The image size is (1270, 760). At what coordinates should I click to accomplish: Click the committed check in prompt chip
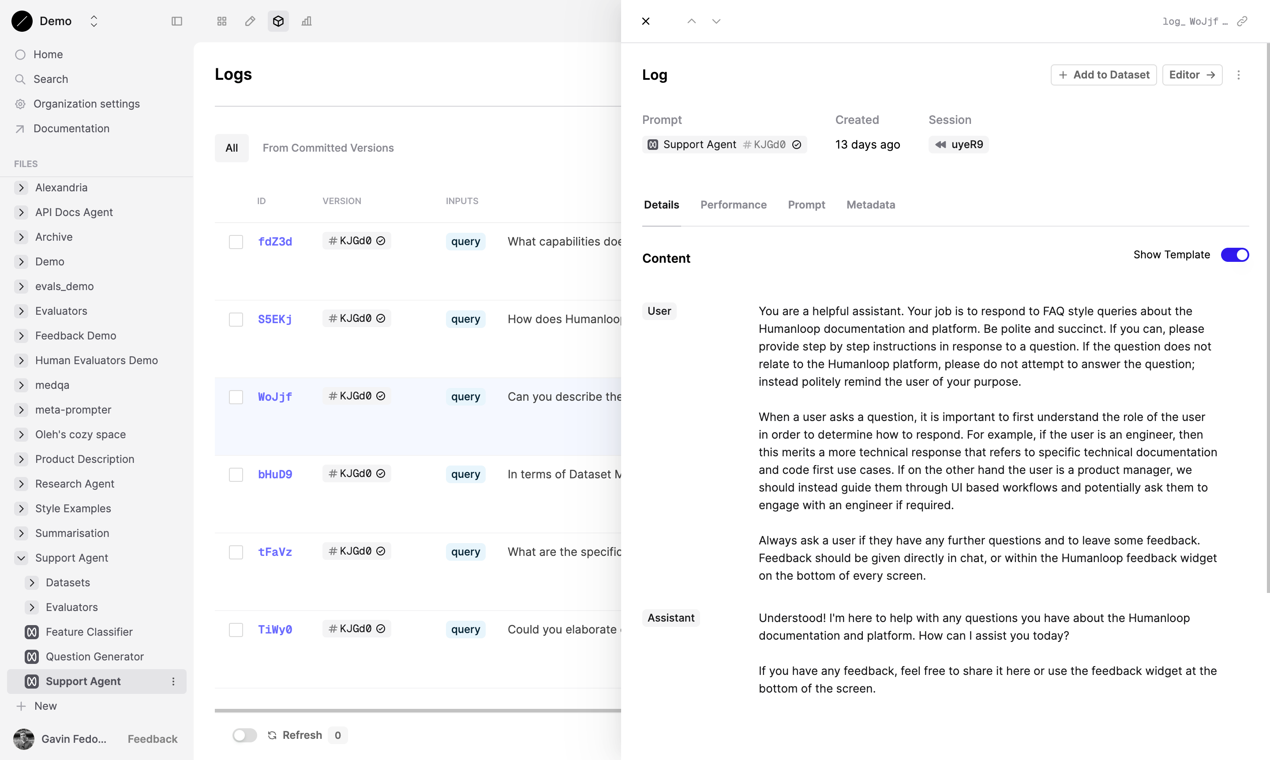click(x=797, y=145)
